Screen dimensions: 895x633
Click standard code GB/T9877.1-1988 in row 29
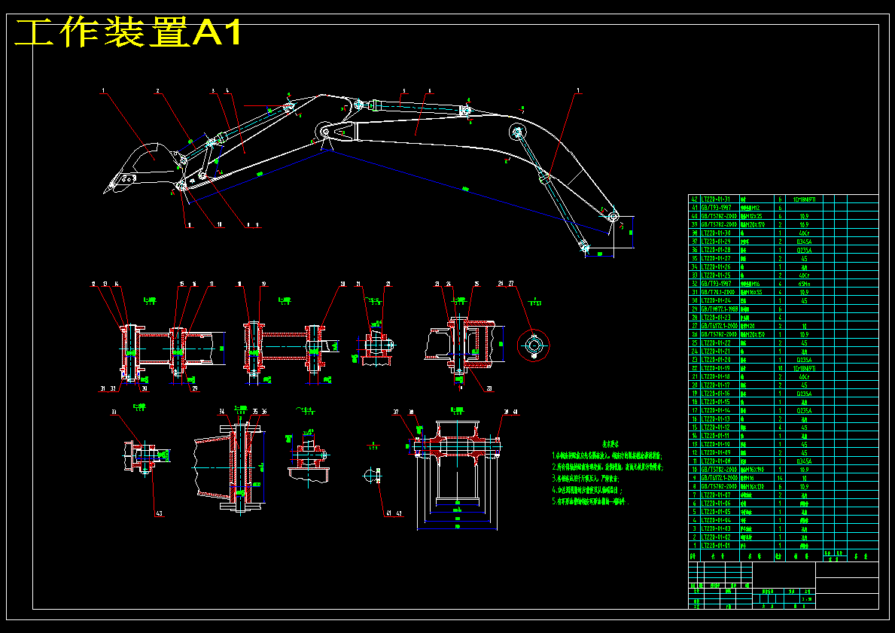720,309
